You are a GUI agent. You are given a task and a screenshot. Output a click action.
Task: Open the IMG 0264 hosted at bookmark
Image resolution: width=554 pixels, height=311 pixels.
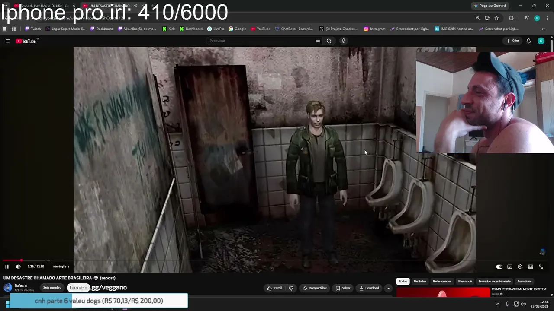point(454,29)
